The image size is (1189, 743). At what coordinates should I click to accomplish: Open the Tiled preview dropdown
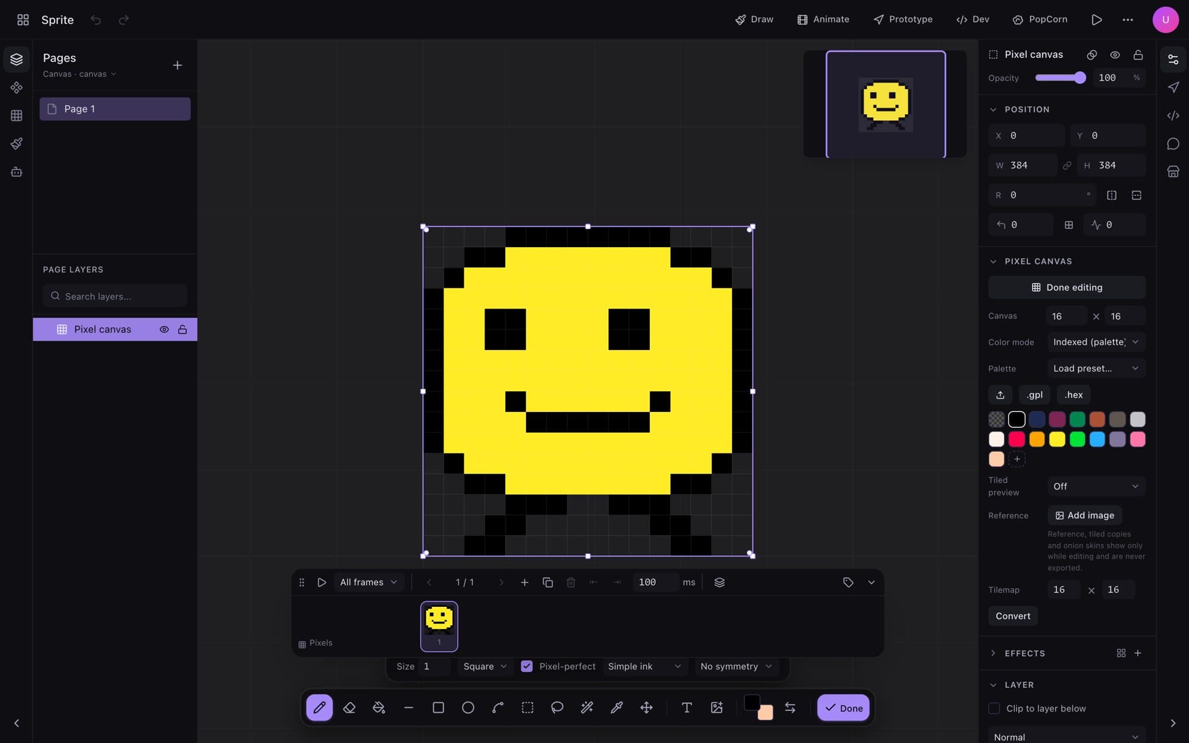(1096, 486)
